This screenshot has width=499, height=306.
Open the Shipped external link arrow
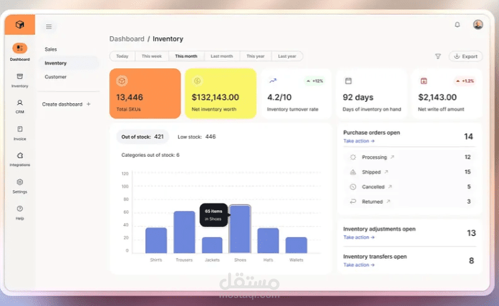386,171
